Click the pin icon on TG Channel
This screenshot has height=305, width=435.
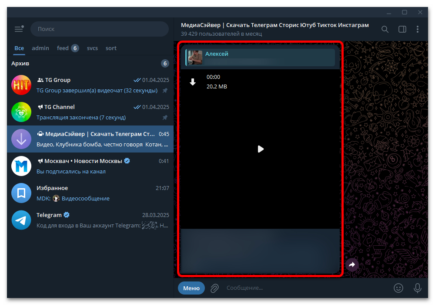165,118
